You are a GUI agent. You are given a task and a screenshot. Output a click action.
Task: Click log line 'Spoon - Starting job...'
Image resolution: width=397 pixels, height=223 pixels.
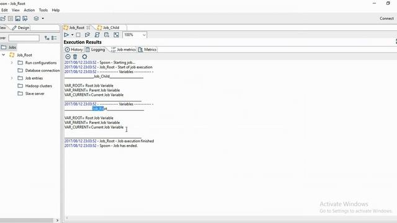pyautogui.click(x=100, y=63)
